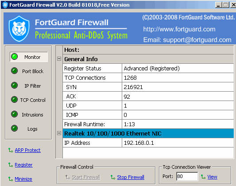This screenshot has width=236, height=186.
Task: Click the TCP Connections value 1268
Action: coord(178,77)
